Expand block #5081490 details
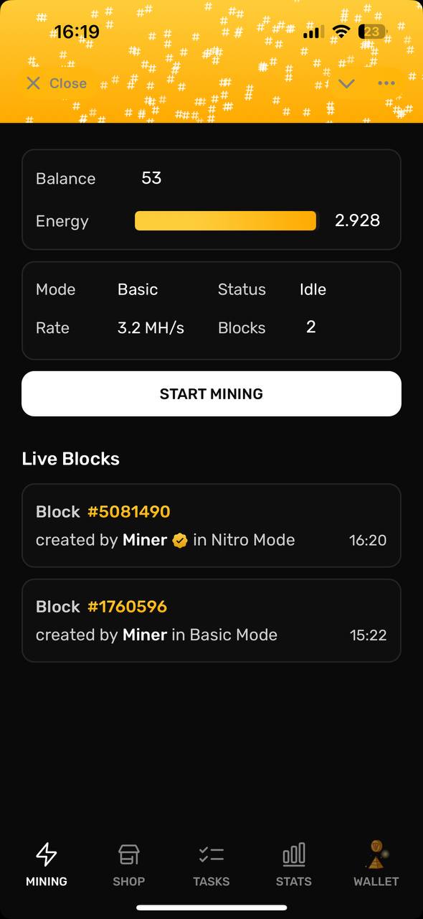 click(x=211, y=526)
